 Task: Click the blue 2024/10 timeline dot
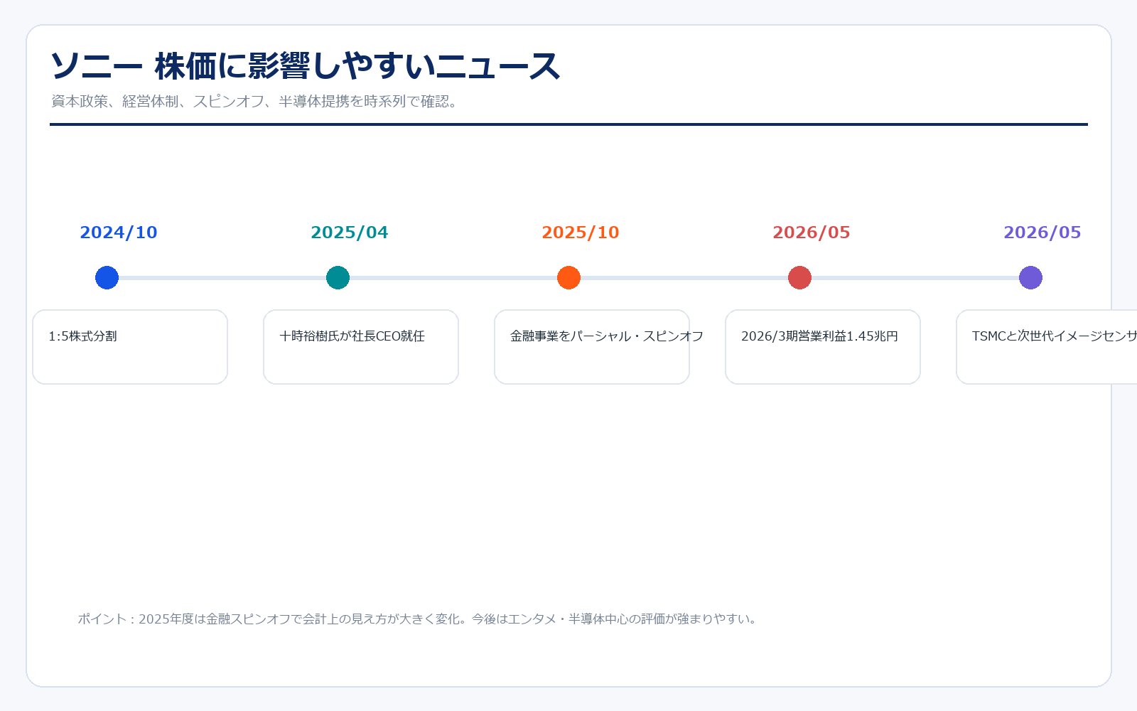(x=107, y=277)
